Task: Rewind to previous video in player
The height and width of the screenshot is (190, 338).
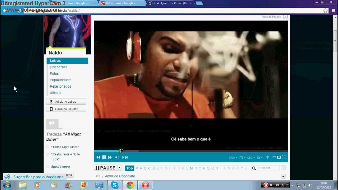Action: click(x=98, y=158)
